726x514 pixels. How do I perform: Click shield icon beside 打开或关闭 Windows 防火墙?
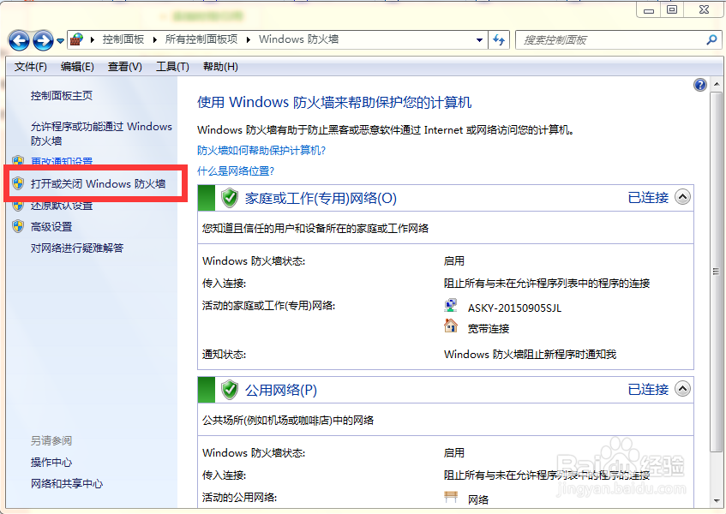tap(18, 183)
